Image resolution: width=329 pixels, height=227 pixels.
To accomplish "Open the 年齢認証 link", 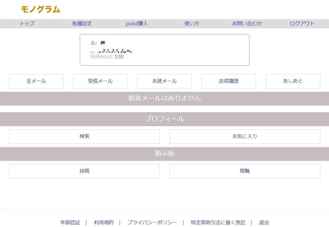I will coord(70,223).
